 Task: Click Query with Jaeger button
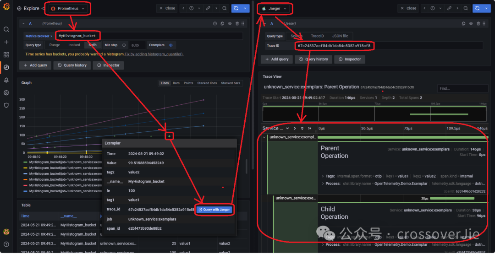[x=214, y=210]
